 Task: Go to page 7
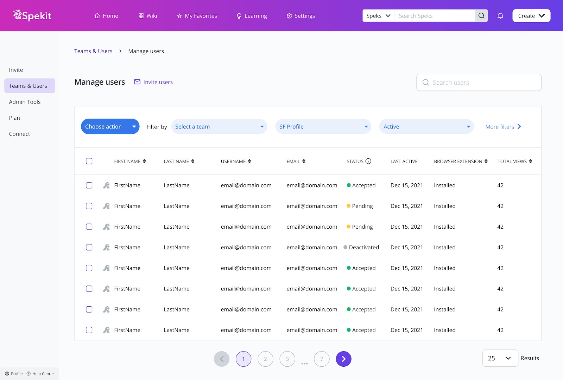click(x=322, y=359)
